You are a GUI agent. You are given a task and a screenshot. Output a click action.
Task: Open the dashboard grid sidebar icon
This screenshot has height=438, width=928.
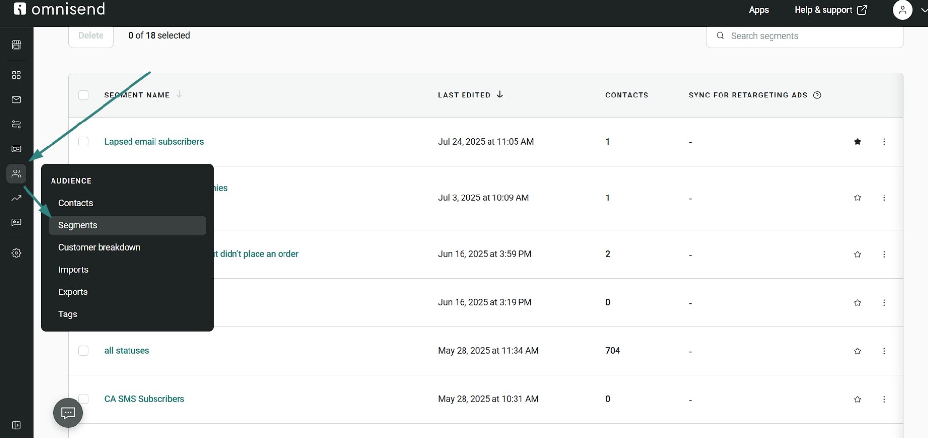16,75
